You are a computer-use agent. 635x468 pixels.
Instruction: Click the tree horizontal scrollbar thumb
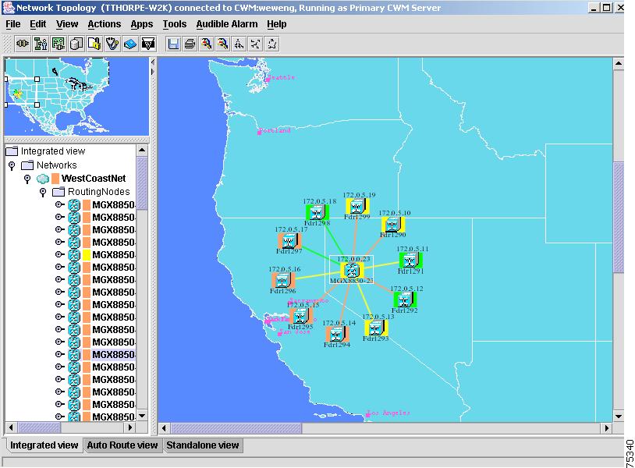pyautogui.click(x=39, y=427)
